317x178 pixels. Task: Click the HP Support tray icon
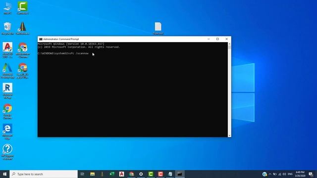click(264, 174)
